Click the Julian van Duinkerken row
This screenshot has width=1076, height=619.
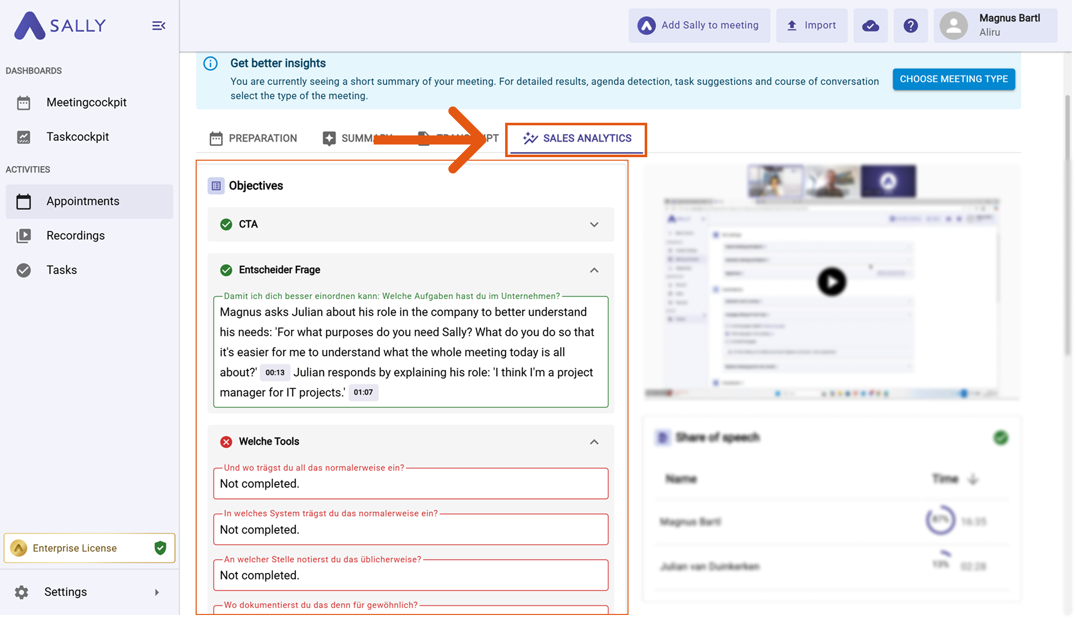pos(831,566)
